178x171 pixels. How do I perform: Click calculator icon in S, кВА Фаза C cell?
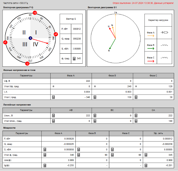point(112,150)
